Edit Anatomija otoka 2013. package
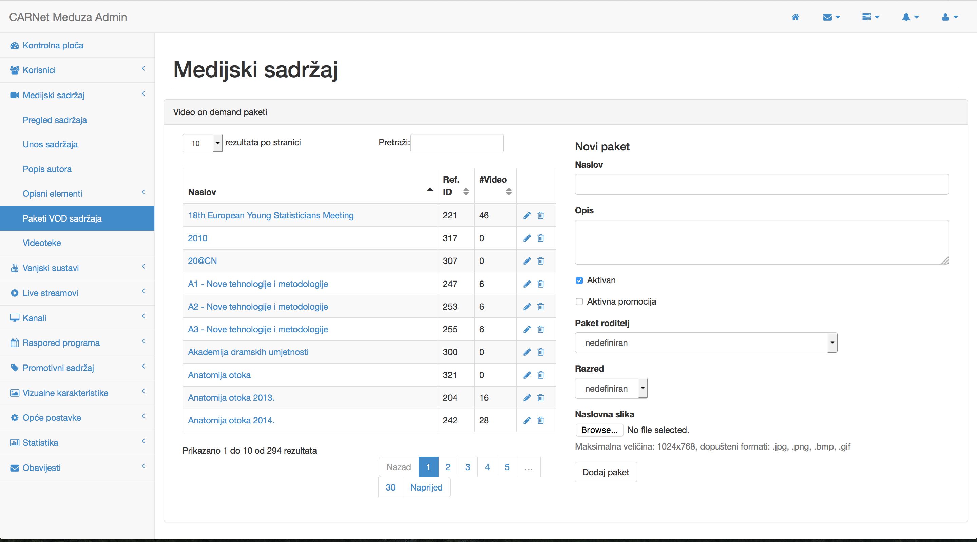This screenshot has width=977, height=542. [x=527, y=398]
